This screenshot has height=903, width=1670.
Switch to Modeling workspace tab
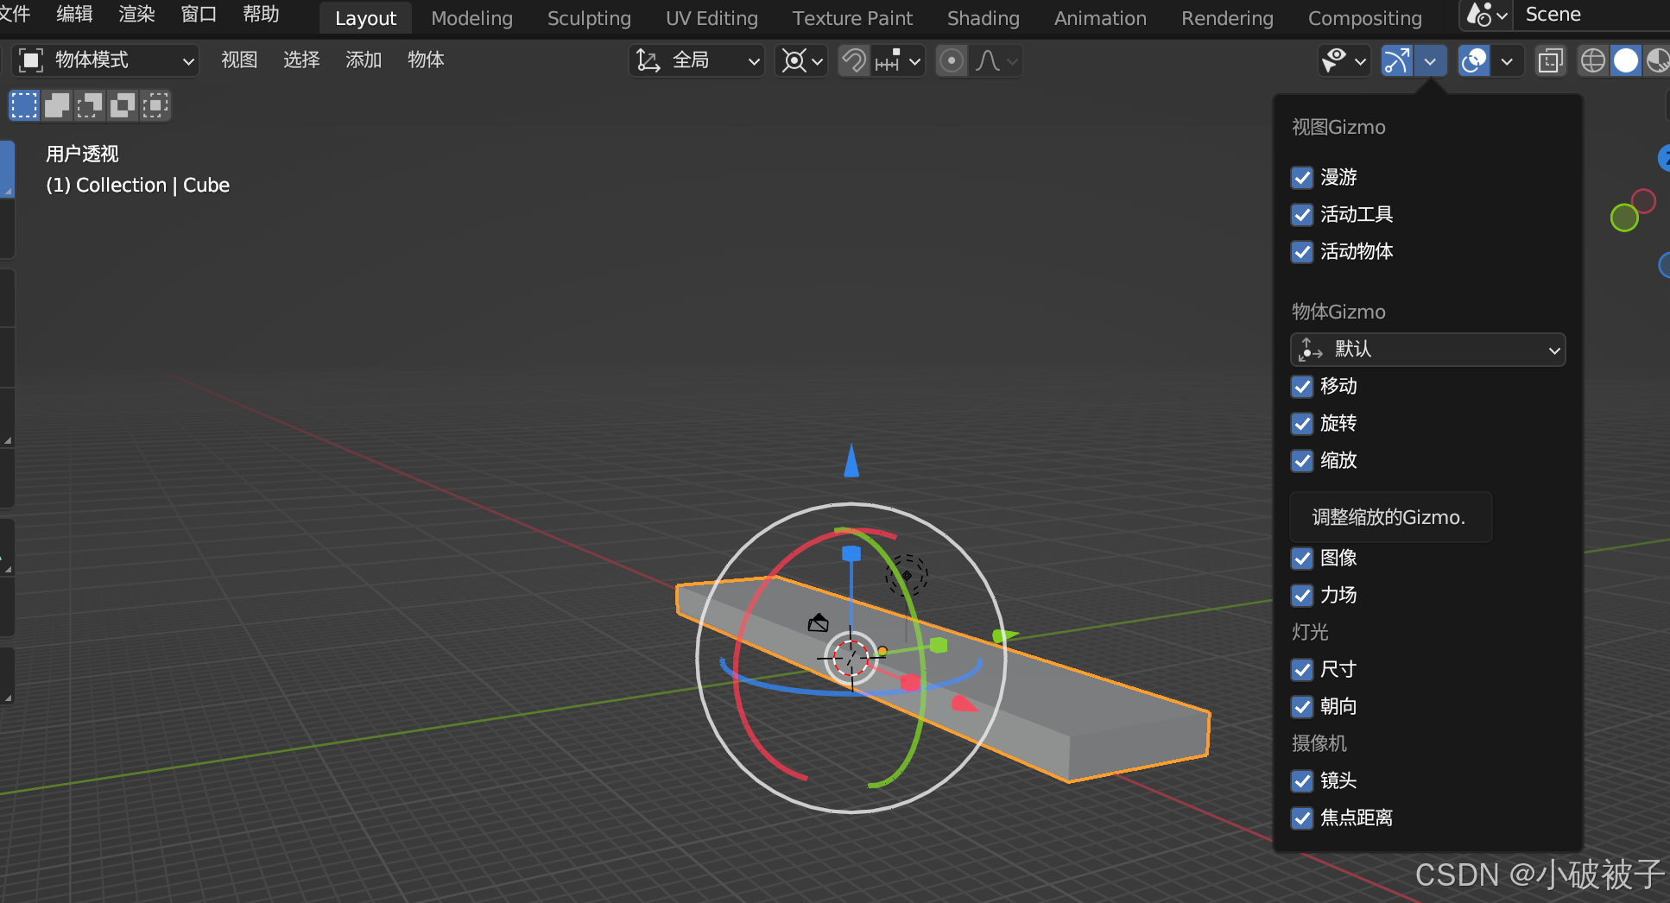(471, 18)
